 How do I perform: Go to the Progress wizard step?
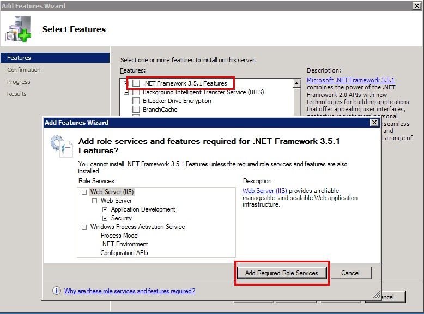coord(19,82)
